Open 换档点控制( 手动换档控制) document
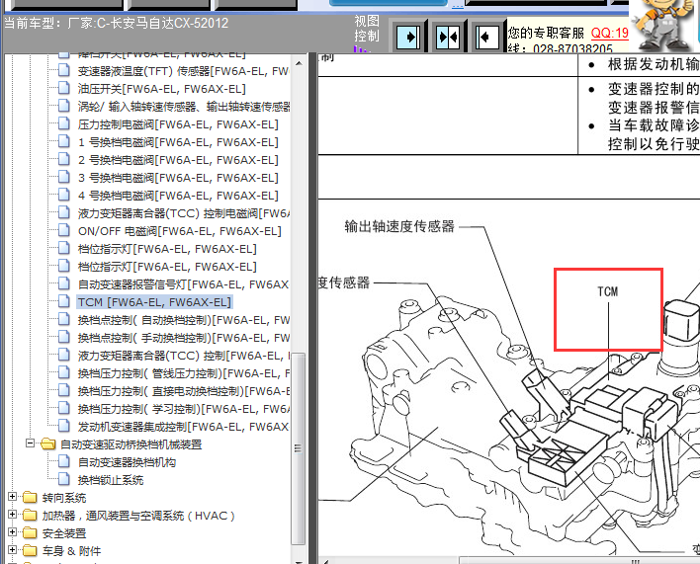The height and width of the screenshot is (564, 700). tap(184, 338)
